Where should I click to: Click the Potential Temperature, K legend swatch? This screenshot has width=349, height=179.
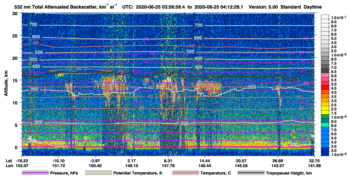[98, 173]
